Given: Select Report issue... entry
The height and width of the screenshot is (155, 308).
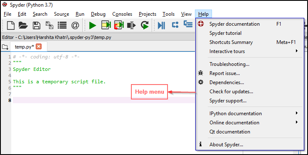Looking at the screenshot, I should point(249,73).
